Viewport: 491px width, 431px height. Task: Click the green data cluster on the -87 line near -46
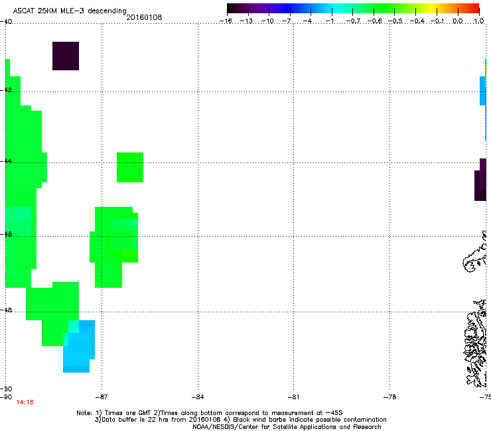click(x=113, y=247)
